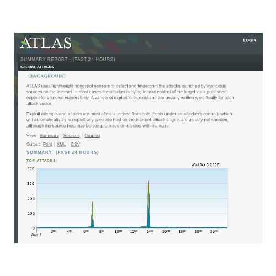
Task: Export report as XML
Action: 61,144
